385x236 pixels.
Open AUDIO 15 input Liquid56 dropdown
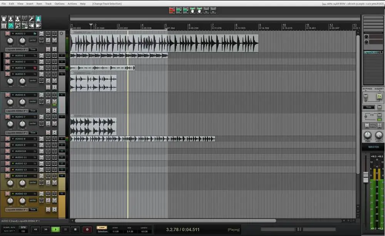tap(17, 210)
